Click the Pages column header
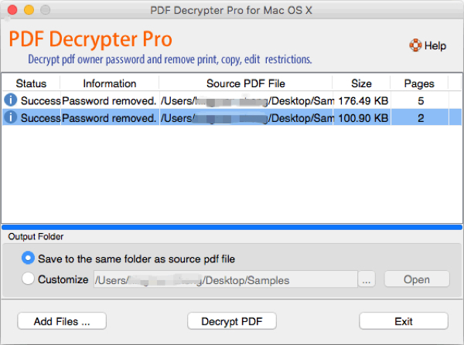 click(x=419, y=83)
